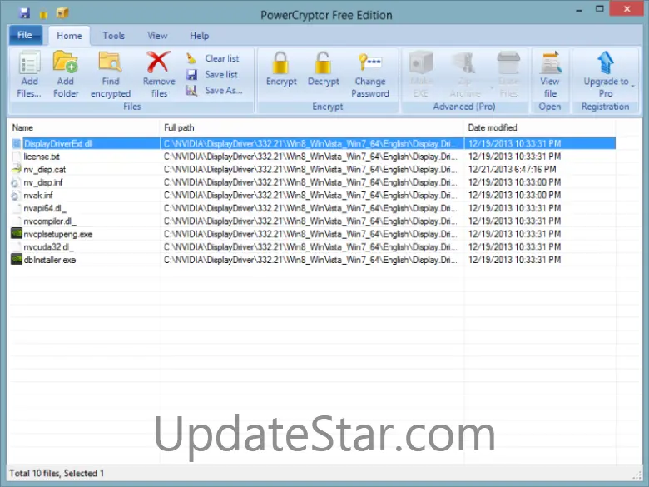Click the nv_disp.cat file name
This screenshot has height=487, width=649.
(x=45, y=170)
